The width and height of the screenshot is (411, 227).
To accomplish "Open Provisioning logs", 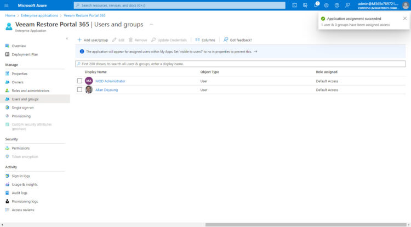I will coord(25,201).
